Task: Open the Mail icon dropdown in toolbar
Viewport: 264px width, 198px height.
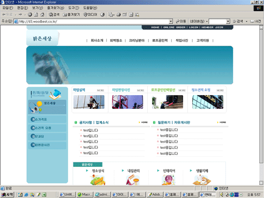Action: click(x=111, y=15)
